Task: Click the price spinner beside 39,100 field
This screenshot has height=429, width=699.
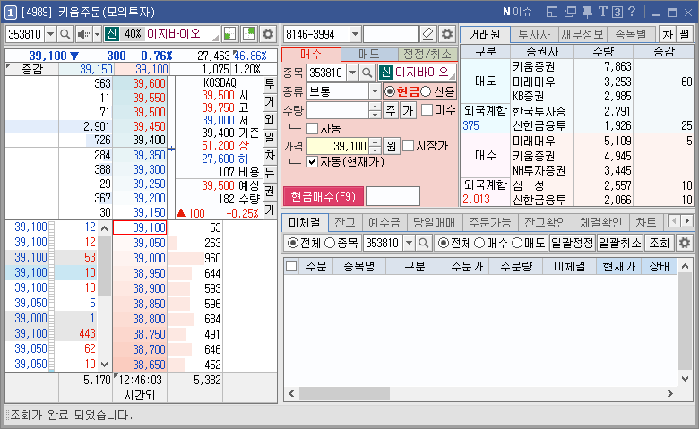Action: click(x=375, y=146)
